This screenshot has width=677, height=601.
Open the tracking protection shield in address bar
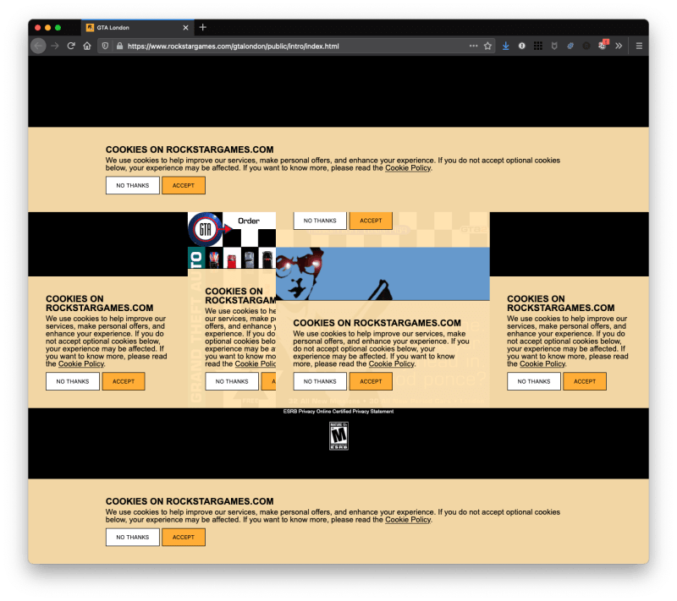[105, 46]
